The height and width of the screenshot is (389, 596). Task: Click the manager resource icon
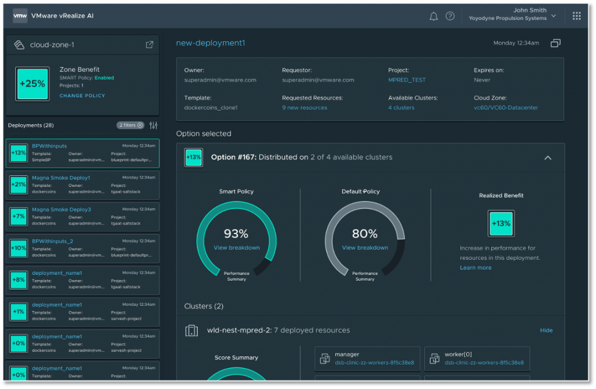pyautogui.click(x=324, y=358)
